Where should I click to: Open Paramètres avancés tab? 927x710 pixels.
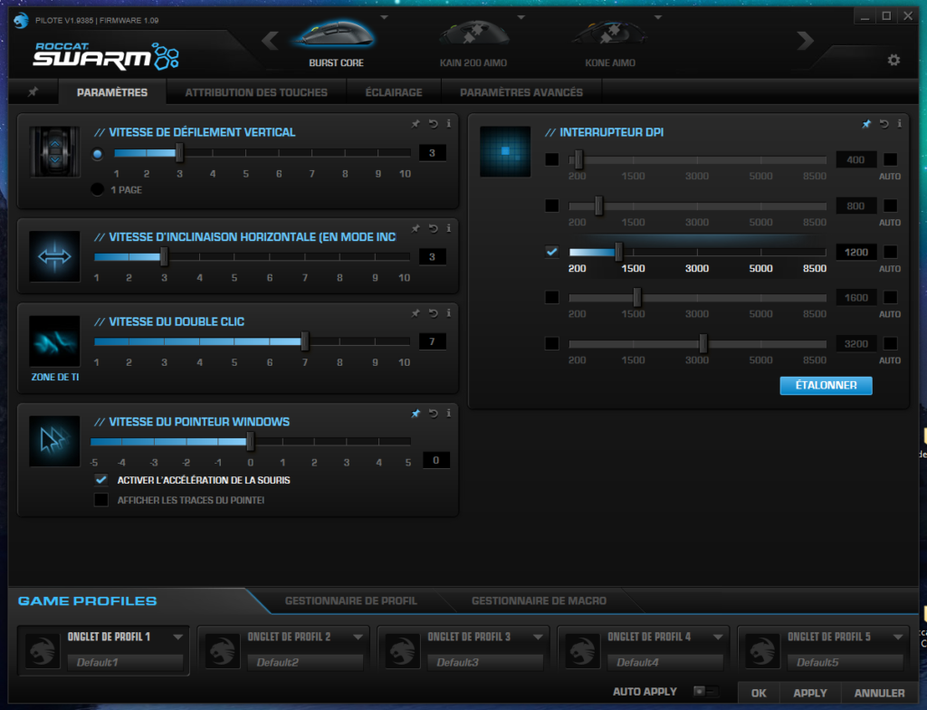click(521, 92)
